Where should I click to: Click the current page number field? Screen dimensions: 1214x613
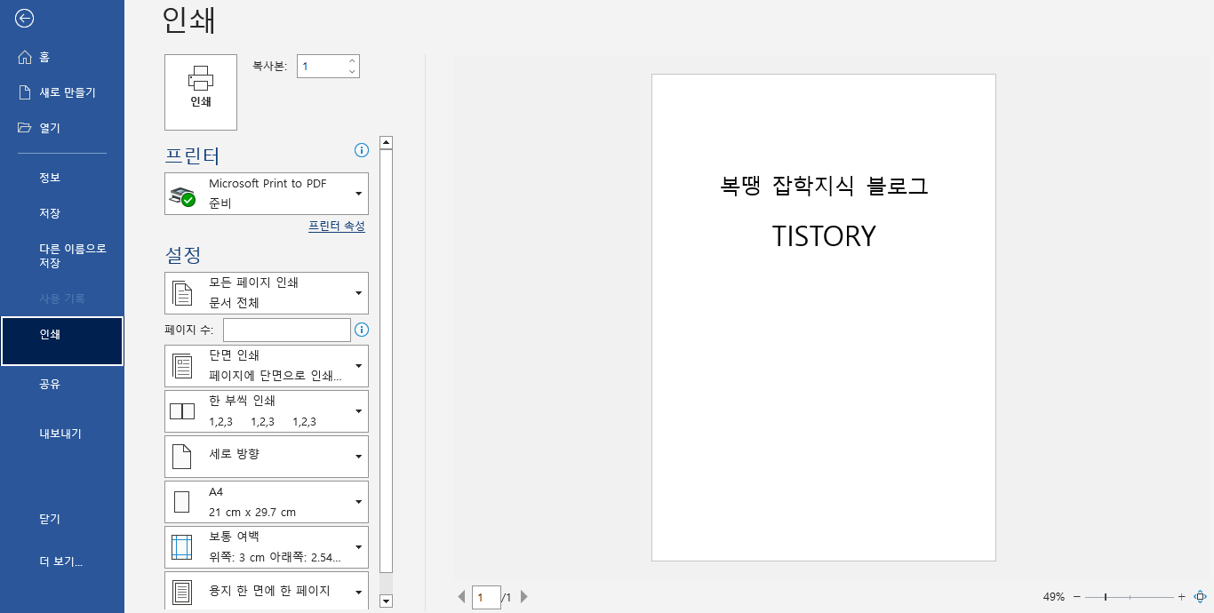(486, 598)
